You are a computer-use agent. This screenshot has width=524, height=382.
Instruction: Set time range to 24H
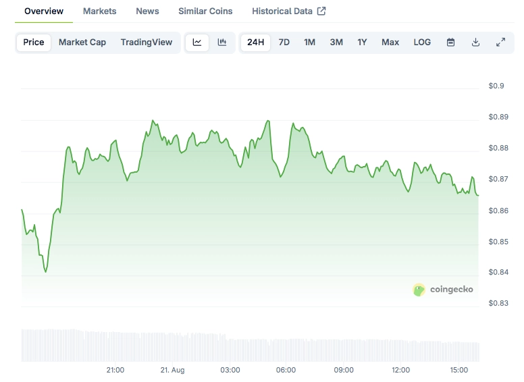click(256, 43)
